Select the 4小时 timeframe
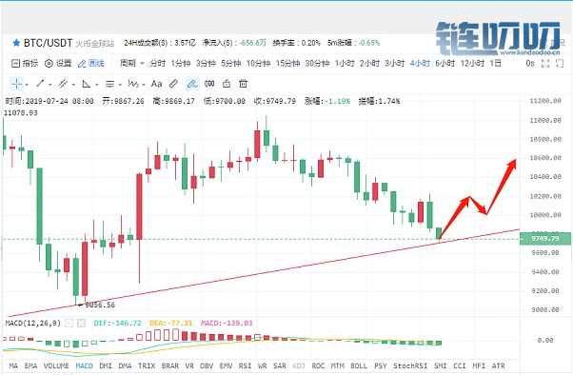Viewport: 573px width, 375px height. (420, 63)
